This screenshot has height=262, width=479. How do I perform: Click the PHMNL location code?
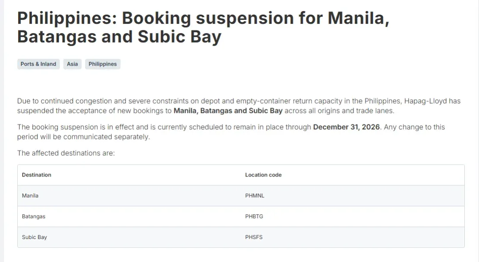coord(255,196)
